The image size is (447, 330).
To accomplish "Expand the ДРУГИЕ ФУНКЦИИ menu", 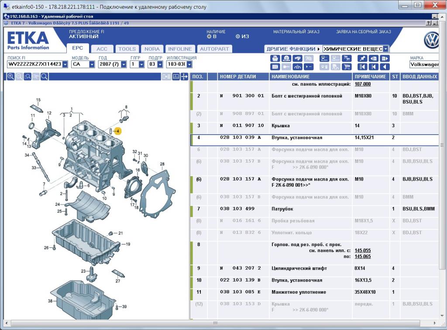I will click(293, 49).
